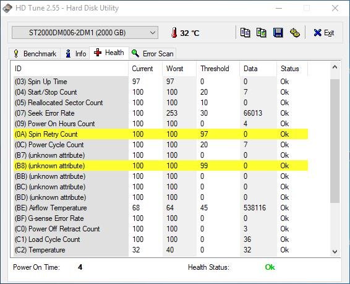
Task: Click the Threshold column header
Action: tap(218, 69)
